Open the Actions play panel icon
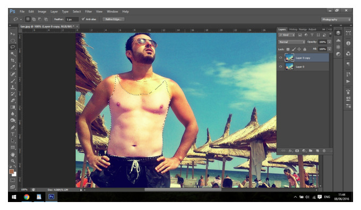 coord(348,81)
